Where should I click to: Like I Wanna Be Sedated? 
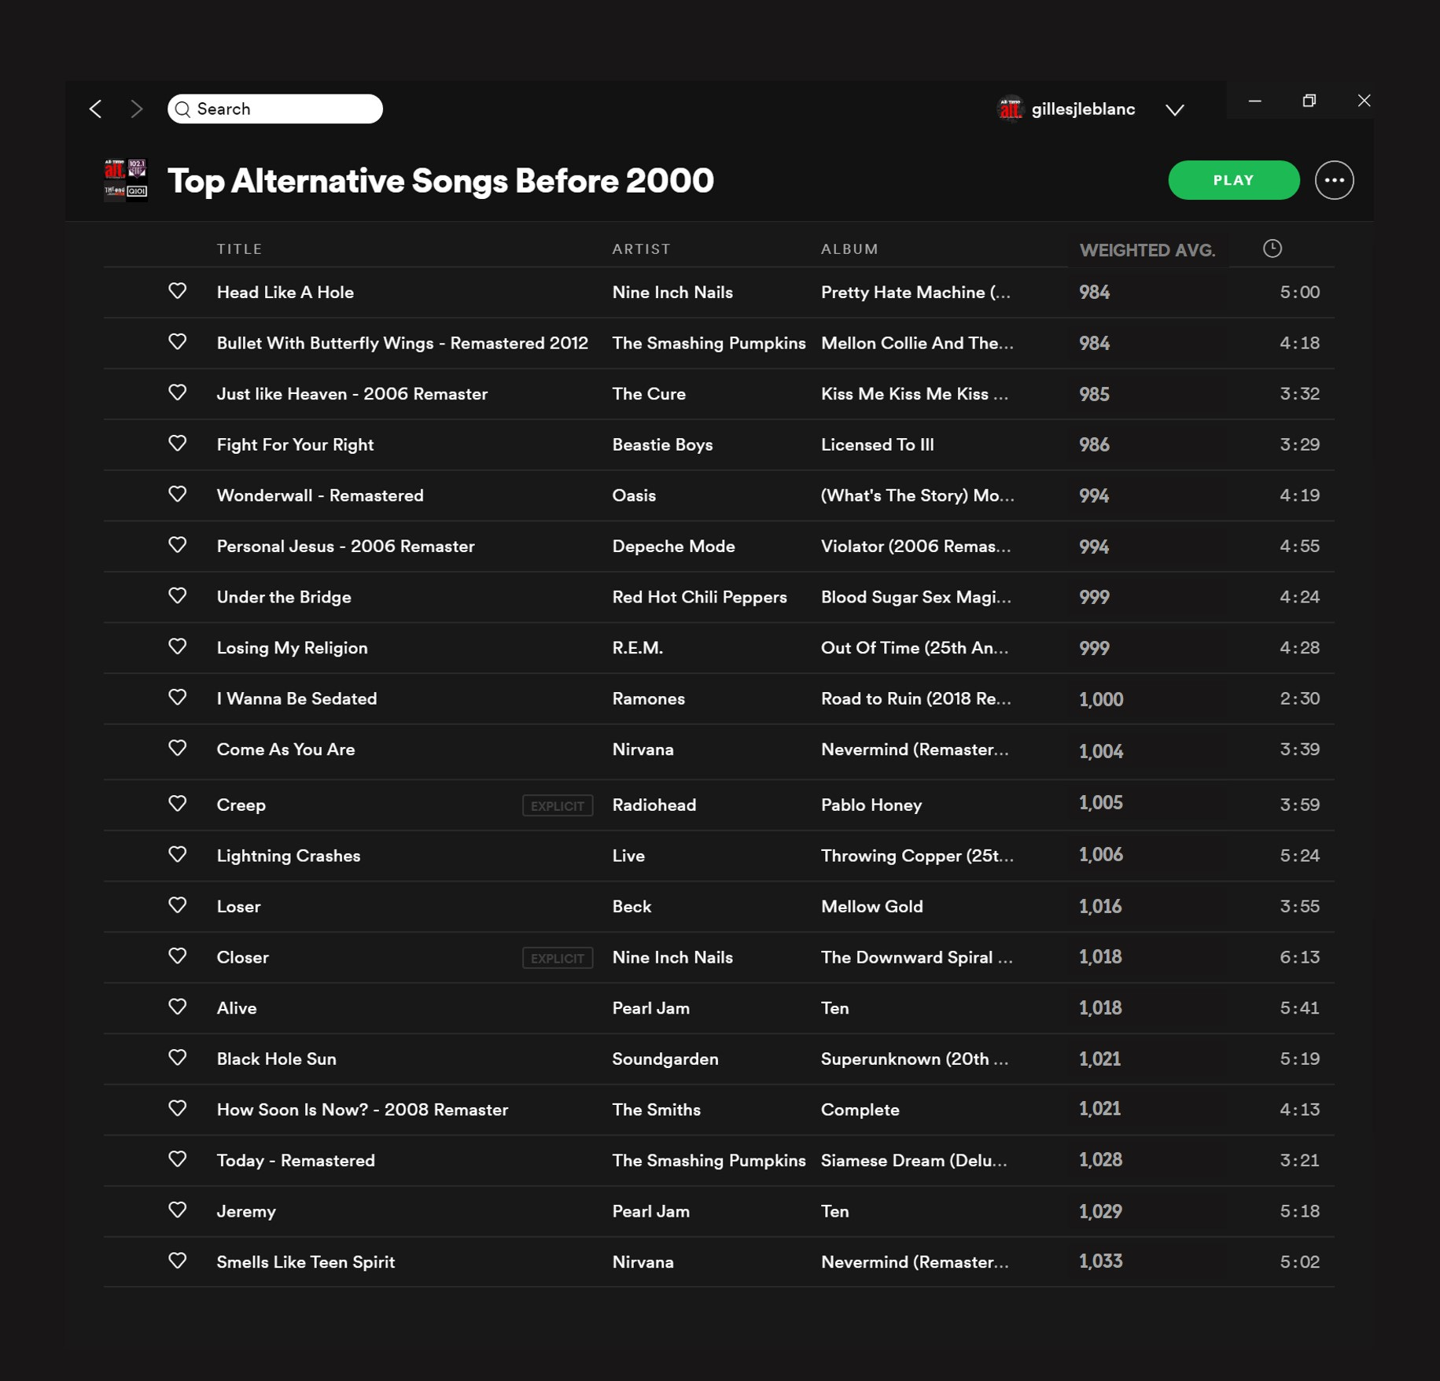coord(177,698)
